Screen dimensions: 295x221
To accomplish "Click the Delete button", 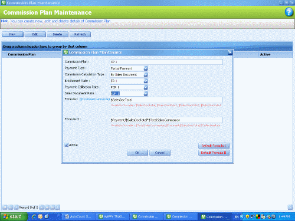I will point(57,34).
